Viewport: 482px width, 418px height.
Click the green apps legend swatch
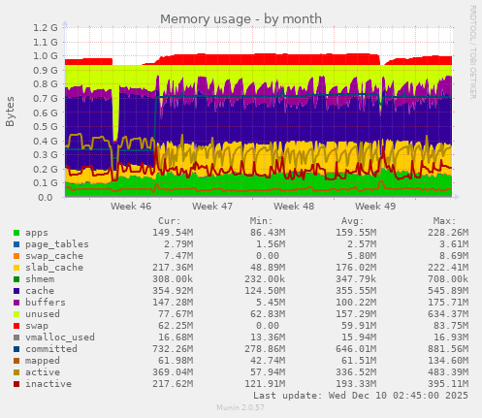(16, 233)
